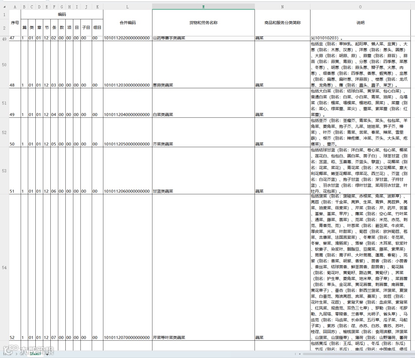
Task: Select column N header
Action: pyautogui.click(x=282, y=7)
